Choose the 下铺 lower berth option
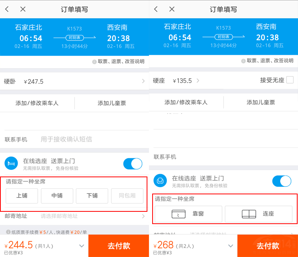Image resolution: width=298 pixels, height=257 pixels. click(92, 196)
